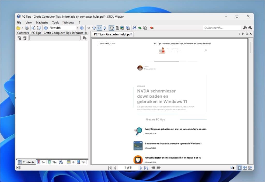Click the 1:1 actual size icon
Image resolution: width=265 pixels, height=182 pixels.
(88, 28)
